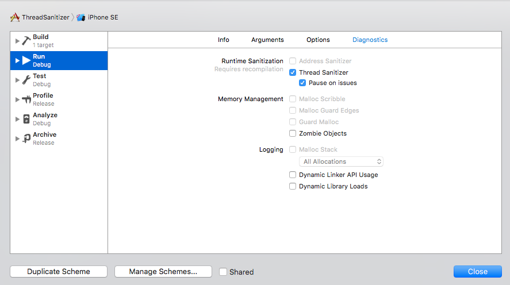The height and width of the screenshot is (285, 510).
Task: Click the Build hammer icon
Action: tap(26, 41)
